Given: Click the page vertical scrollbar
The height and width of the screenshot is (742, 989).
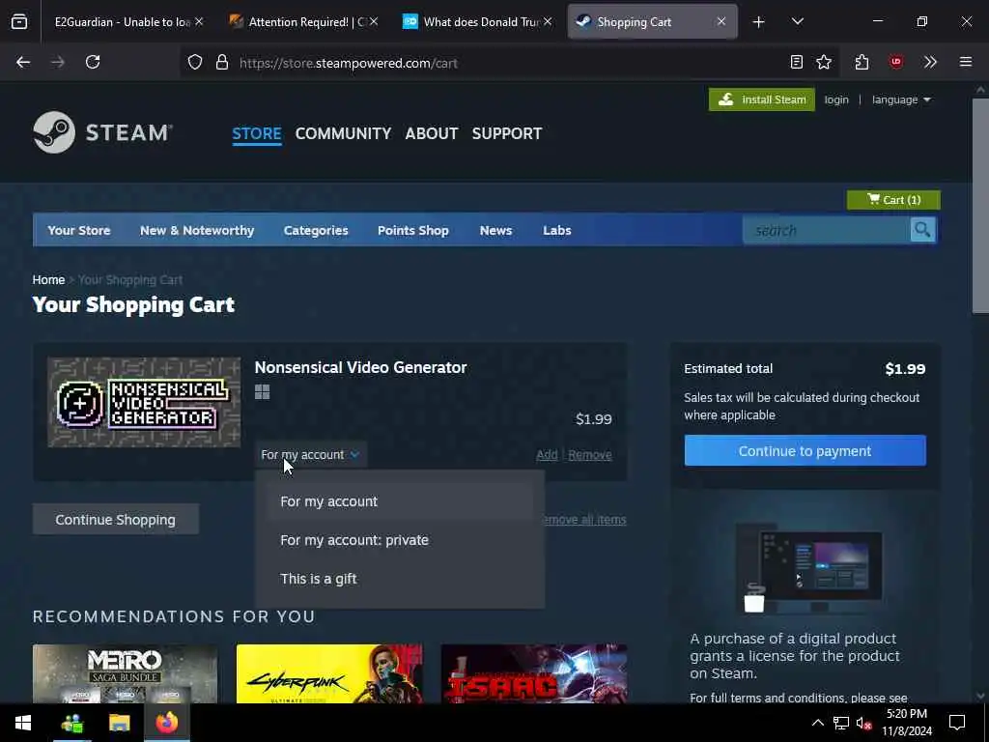Looking at the screenshot, I should tap(980, 206).
